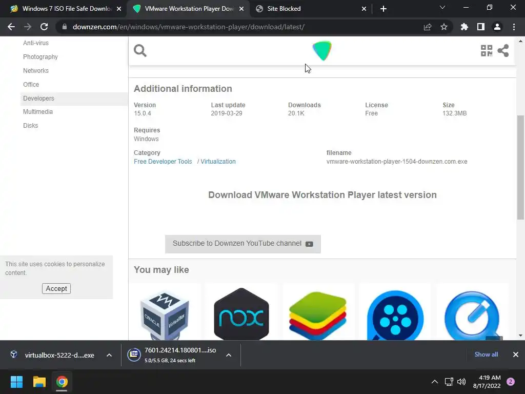Click the volume speaker tray icon
525x394 pixels.
(x=461, y=382)
